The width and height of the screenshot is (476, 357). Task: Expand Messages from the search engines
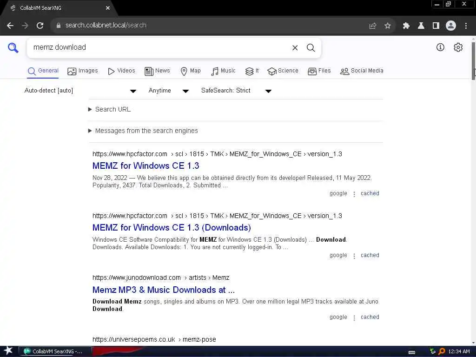(143, 131)
